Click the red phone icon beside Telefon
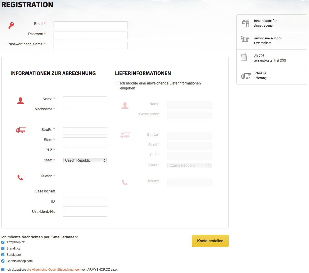Image resolution: width=309 pixels, height=273 pixels. pyautogui.click(x=20, y=178)
